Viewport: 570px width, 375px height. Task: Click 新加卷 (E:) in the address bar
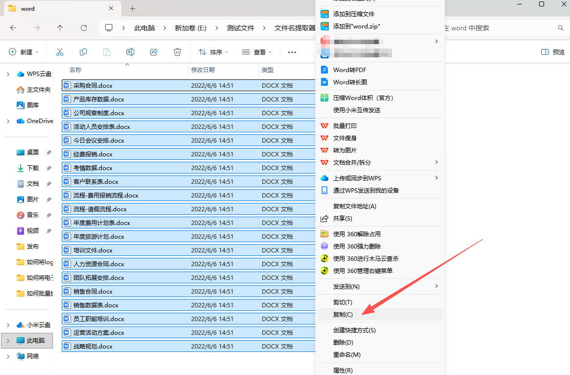click(x=191, y=28)
